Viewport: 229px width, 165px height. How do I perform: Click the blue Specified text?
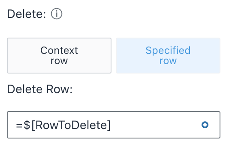pyautogui.click(x=168, y=50)
